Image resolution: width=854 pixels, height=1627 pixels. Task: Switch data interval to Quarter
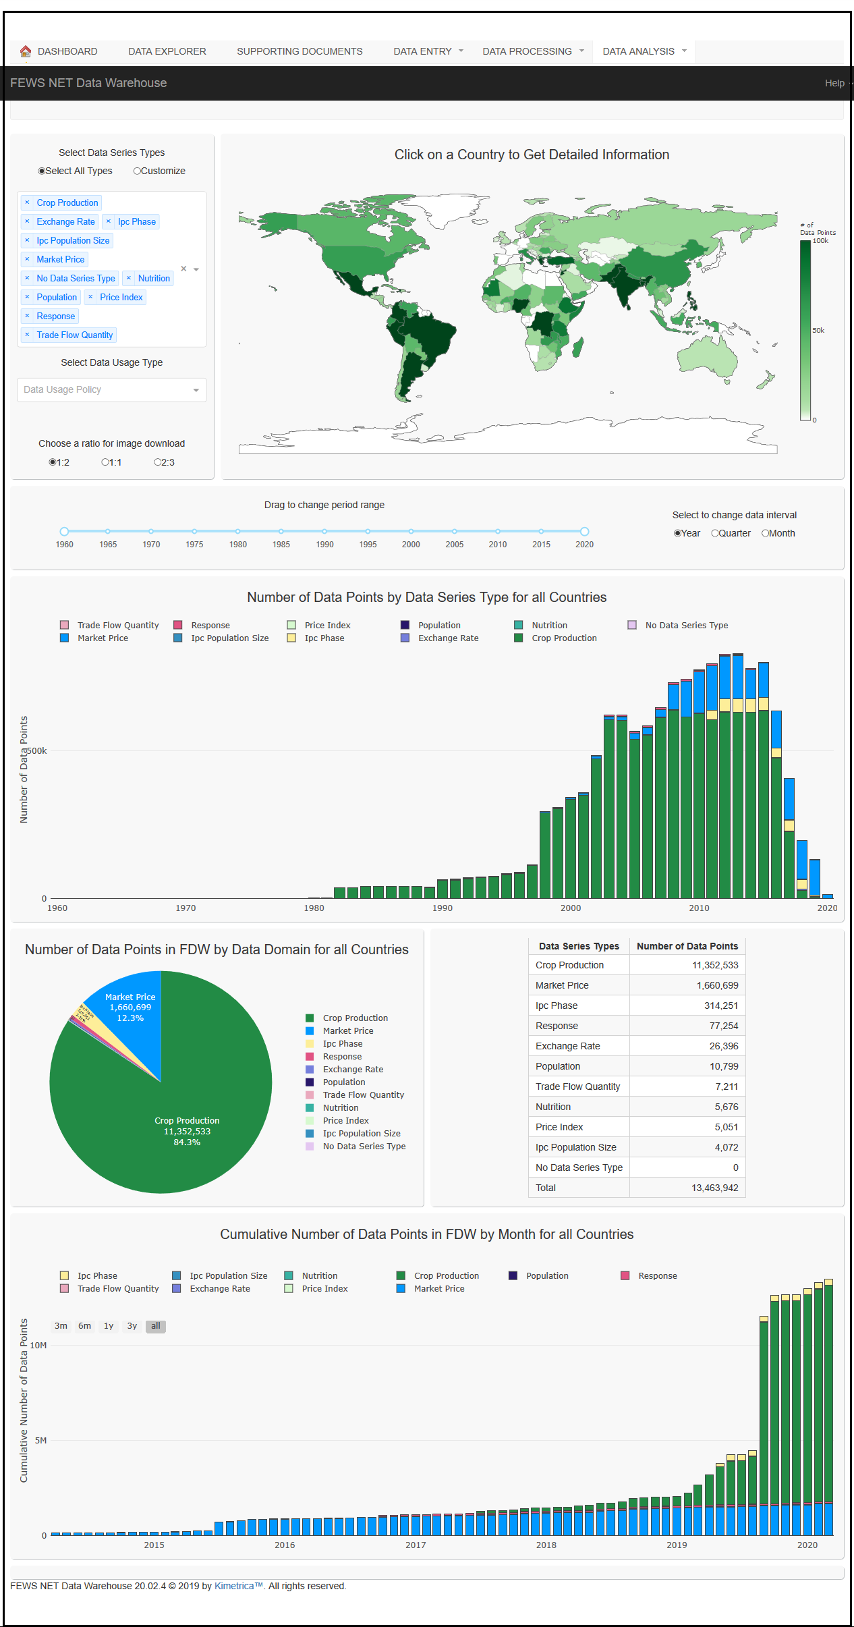pyautogui.click(x=715, y=533)
